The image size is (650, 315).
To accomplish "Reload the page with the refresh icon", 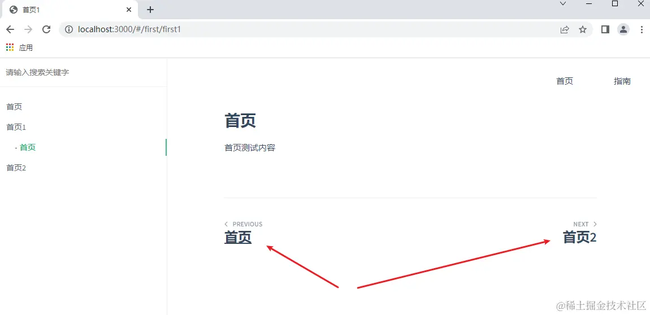I will 46,29.
